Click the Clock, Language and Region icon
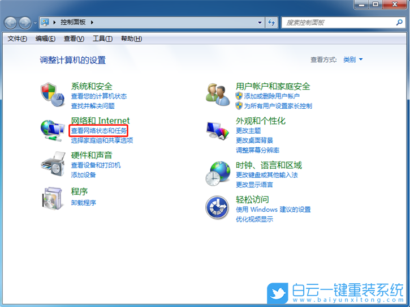Screen dimensions: 410x307 coord(218,172)
